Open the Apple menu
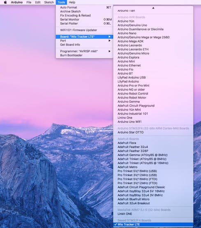201x228 pixels. [x=5, y=2]
